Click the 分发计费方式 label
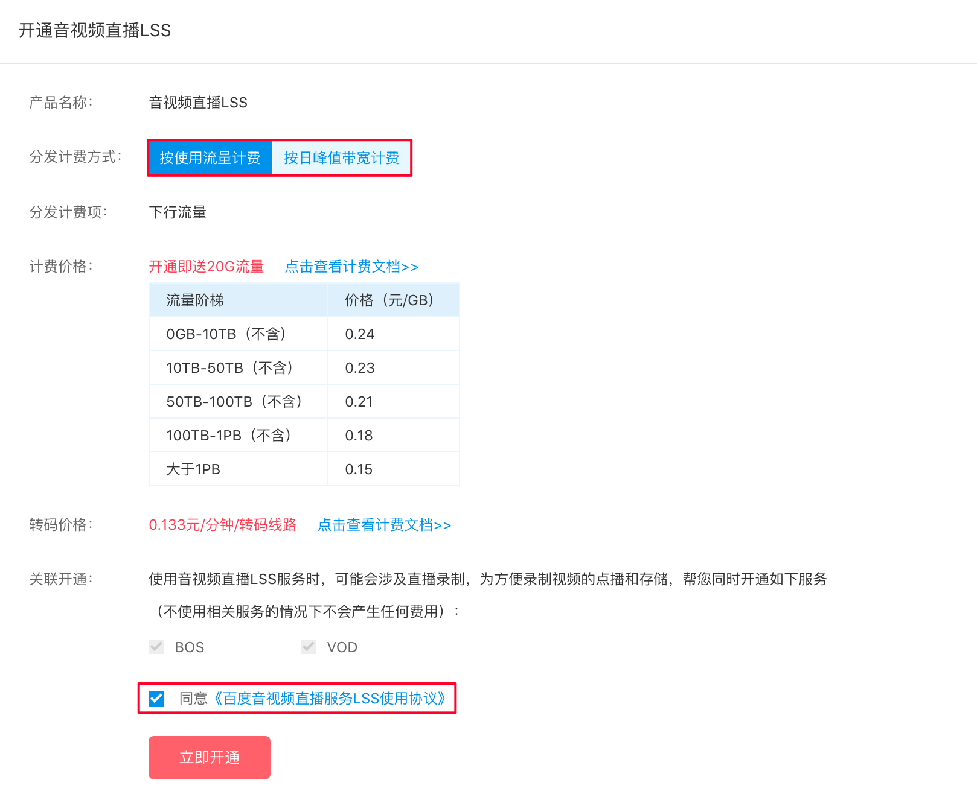The height and width of the screenshot is (800, 977). 75,157
